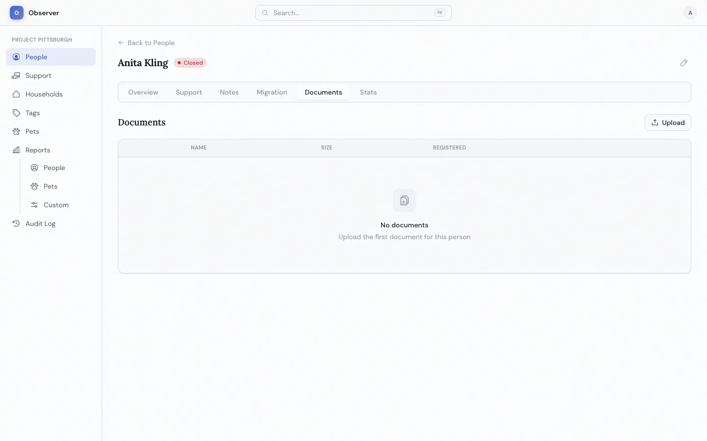Click the Observer app name

coord(44,13)
